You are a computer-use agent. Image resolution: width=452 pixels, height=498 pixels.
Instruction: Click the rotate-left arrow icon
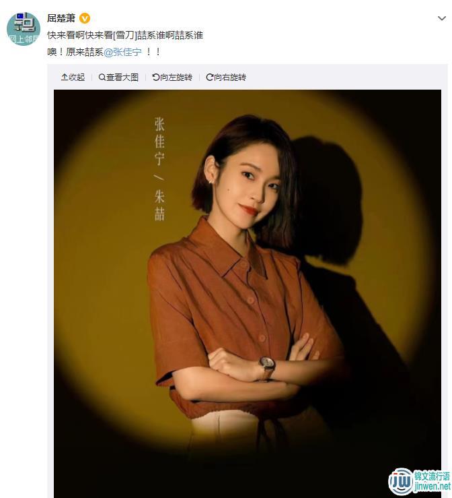[x=155, y=77]
